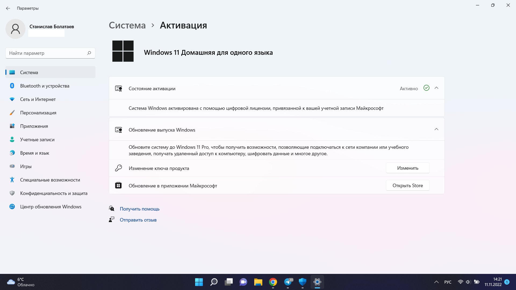Open Search from taskbar icon
Viewport: 516px width, 290px height.
click(214, 282)
